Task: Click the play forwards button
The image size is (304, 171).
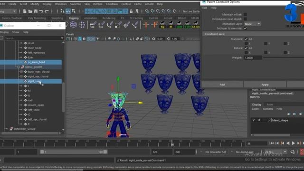Action: coord(294,143)
